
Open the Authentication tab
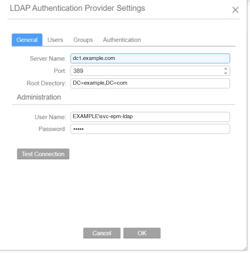click(x=122, y=40)
